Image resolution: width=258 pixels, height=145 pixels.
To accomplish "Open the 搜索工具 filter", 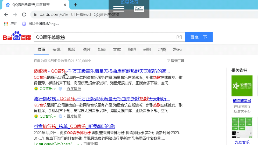I will click(x=176, y=61).
